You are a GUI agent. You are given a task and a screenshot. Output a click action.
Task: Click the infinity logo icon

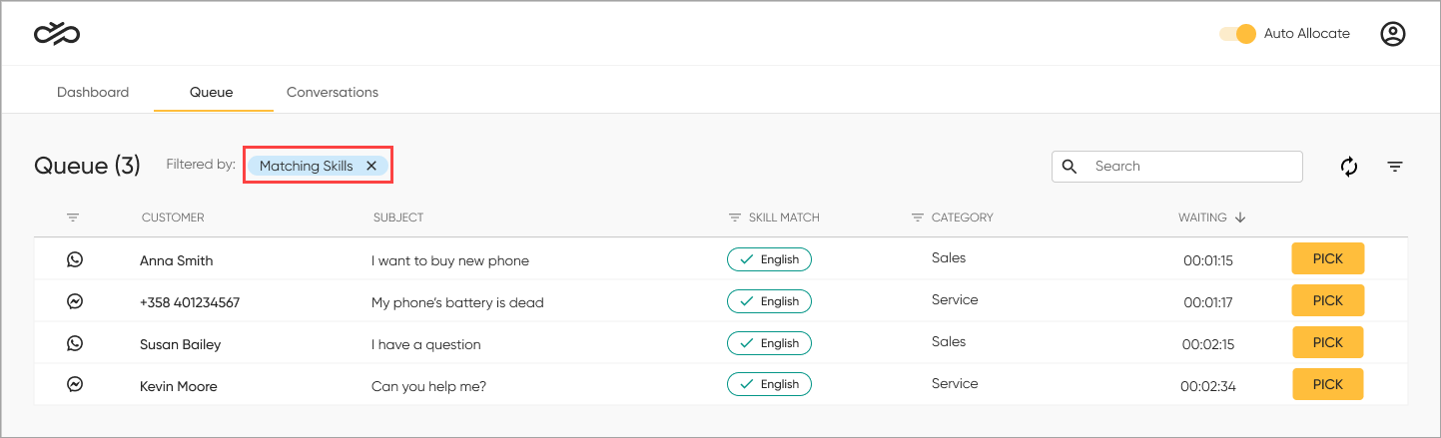[x=57, y=34]
